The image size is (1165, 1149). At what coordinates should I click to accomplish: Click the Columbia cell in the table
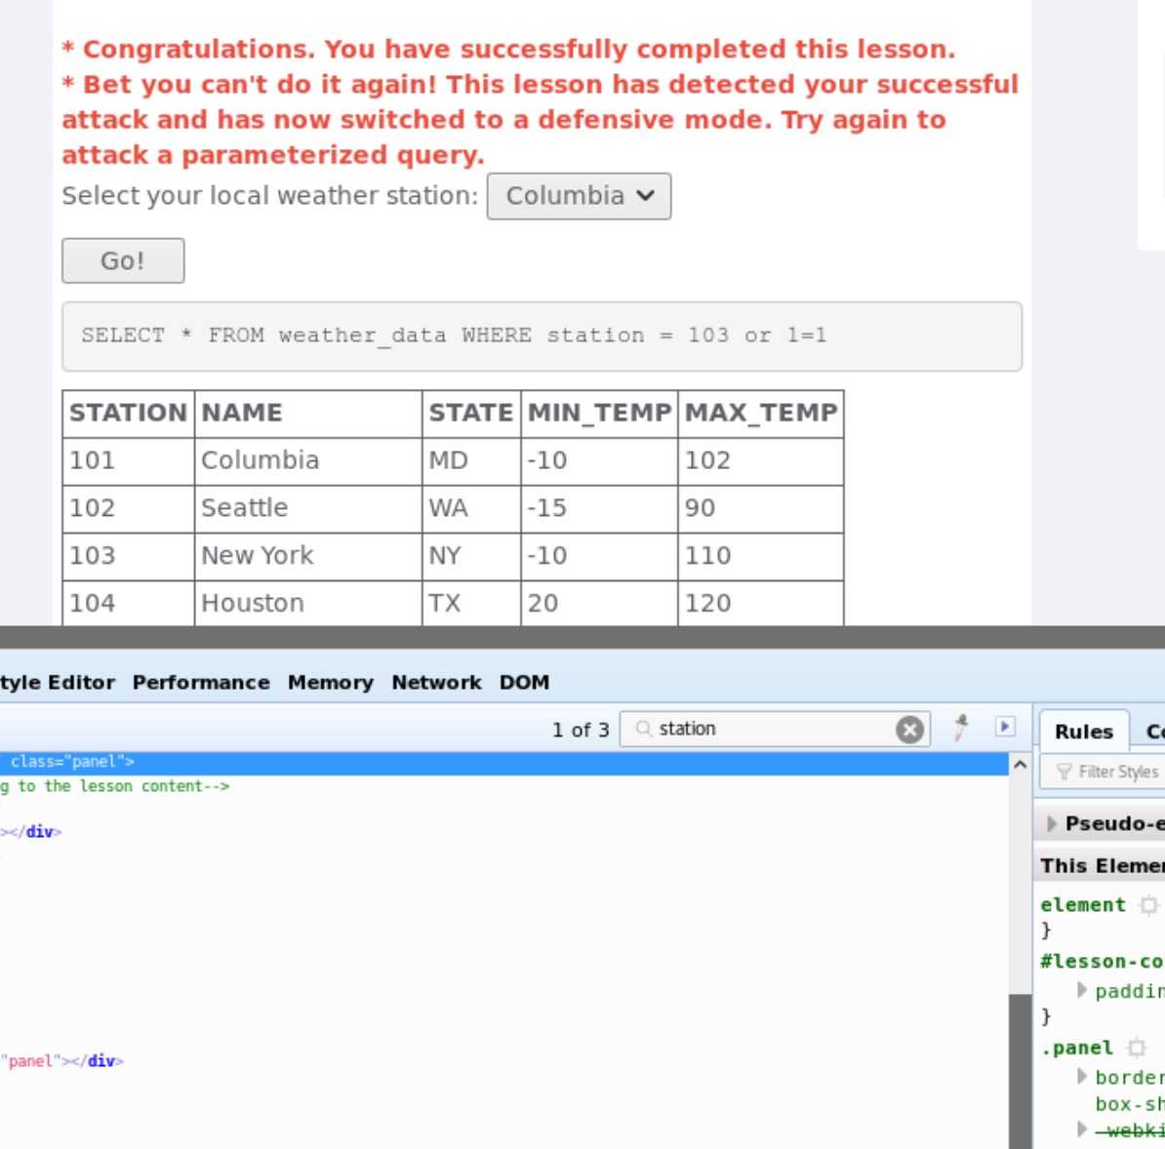pyautogui.click(x=308, y=460)
